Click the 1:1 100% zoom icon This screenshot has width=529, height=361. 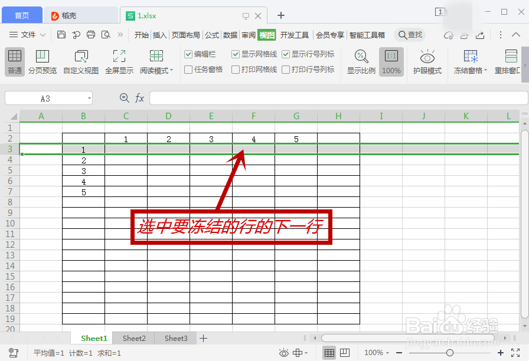tap(393, 61)
